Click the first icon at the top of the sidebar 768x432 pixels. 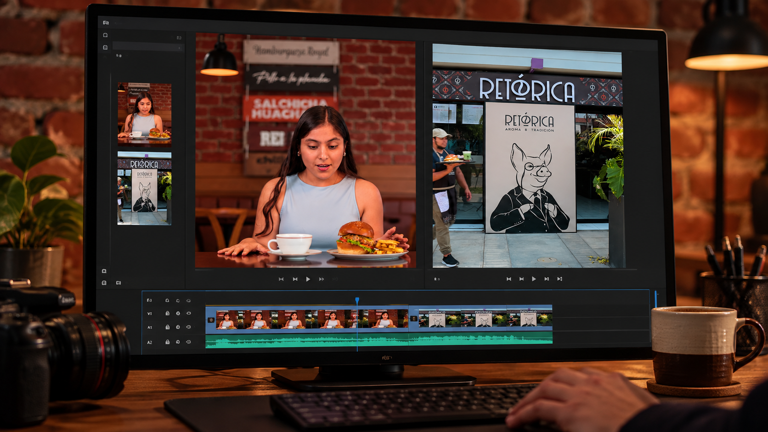[x=105, y=35]
